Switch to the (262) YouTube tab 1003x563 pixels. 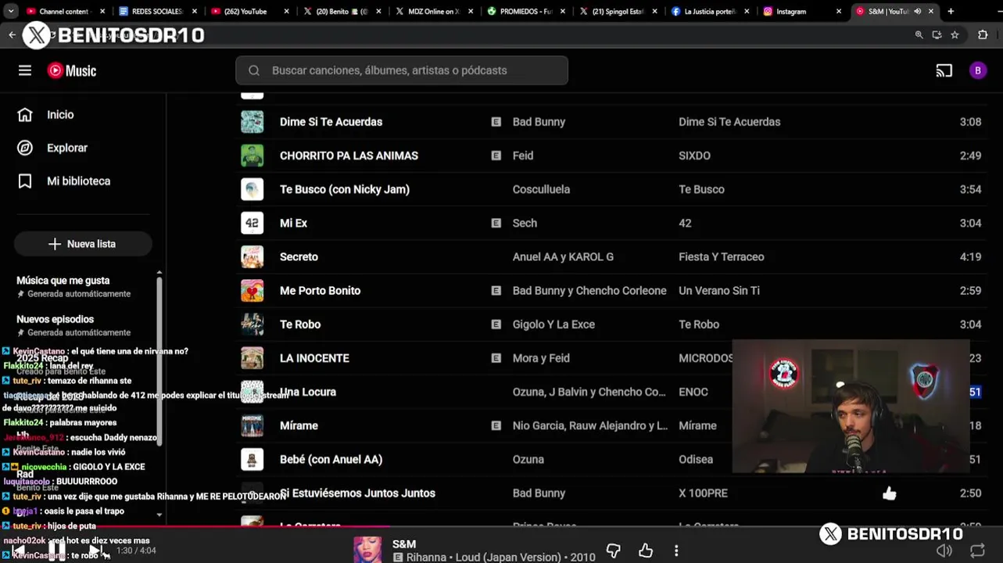tap(249, 12)
